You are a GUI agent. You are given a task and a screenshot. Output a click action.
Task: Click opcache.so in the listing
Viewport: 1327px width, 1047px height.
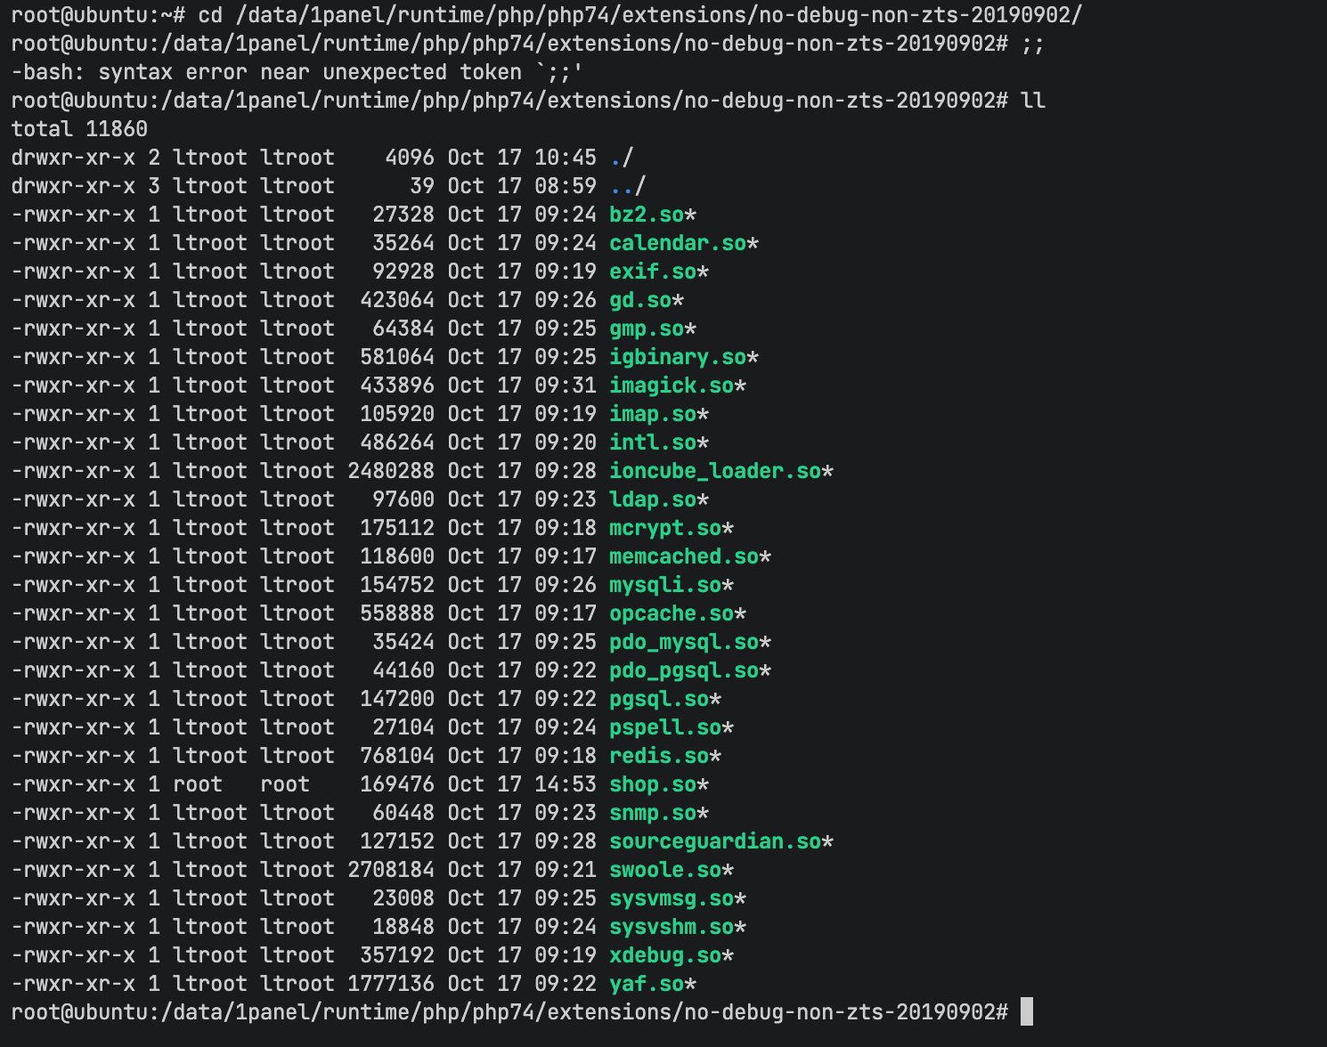(672, 613)
